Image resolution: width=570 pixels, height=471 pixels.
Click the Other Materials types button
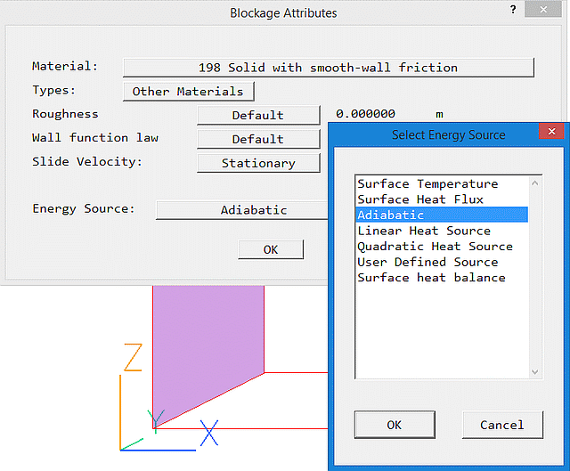[188, 92]
